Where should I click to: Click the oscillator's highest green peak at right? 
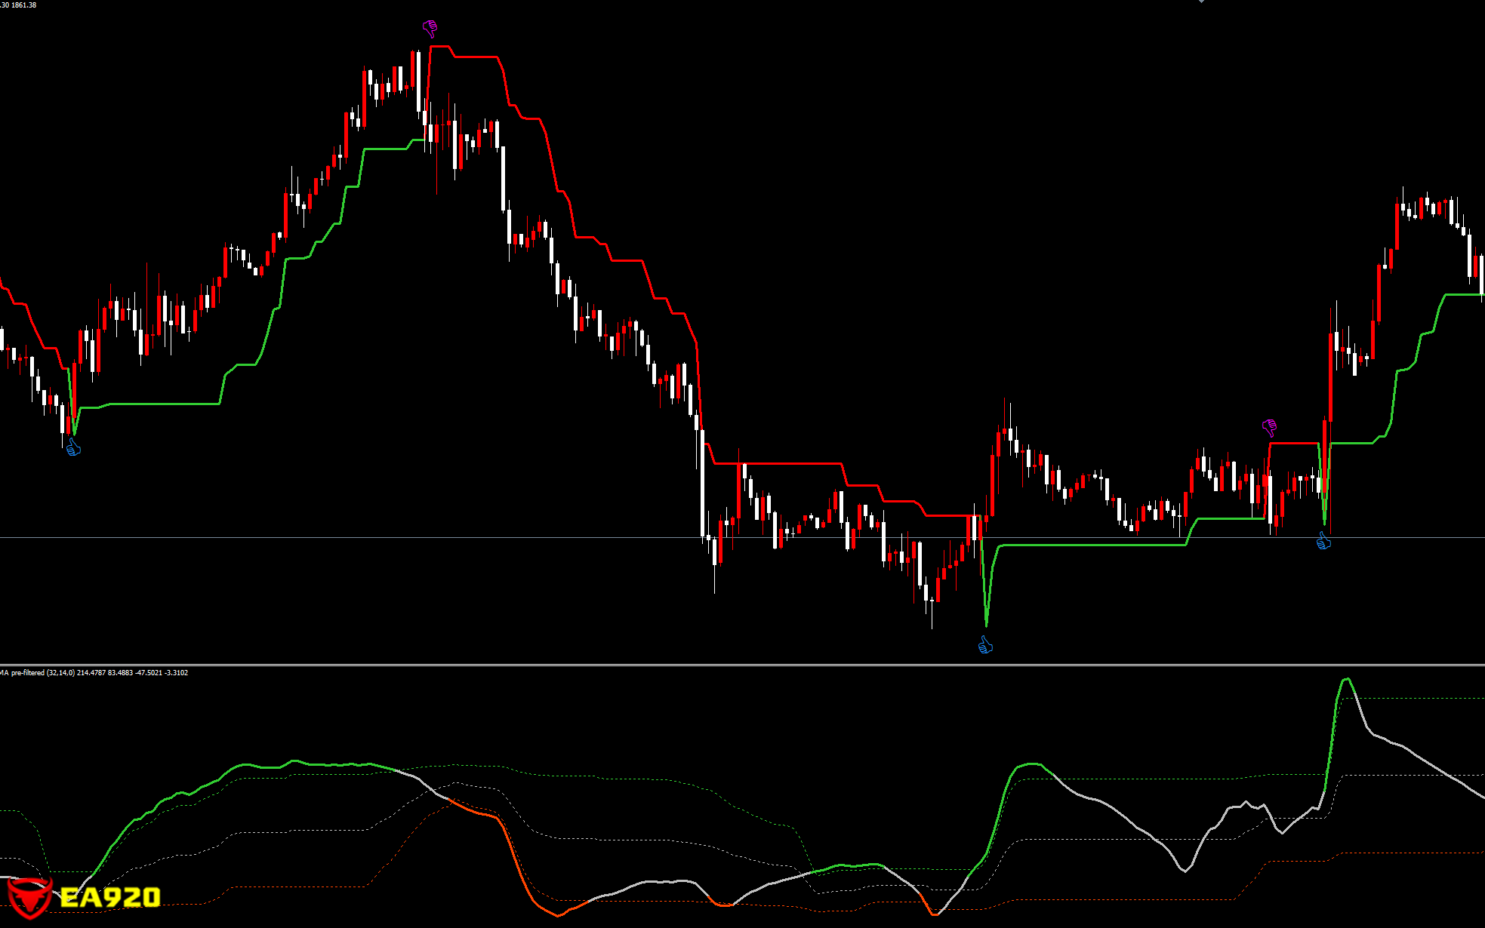(1346, 680)
